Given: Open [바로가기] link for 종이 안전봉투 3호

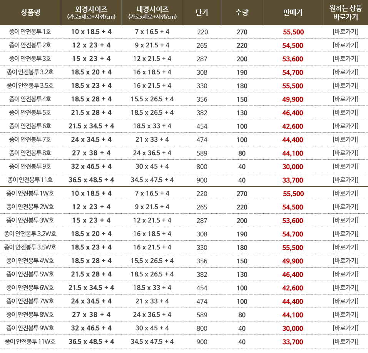Looking at the screenshot, I should tap(345, 59).
